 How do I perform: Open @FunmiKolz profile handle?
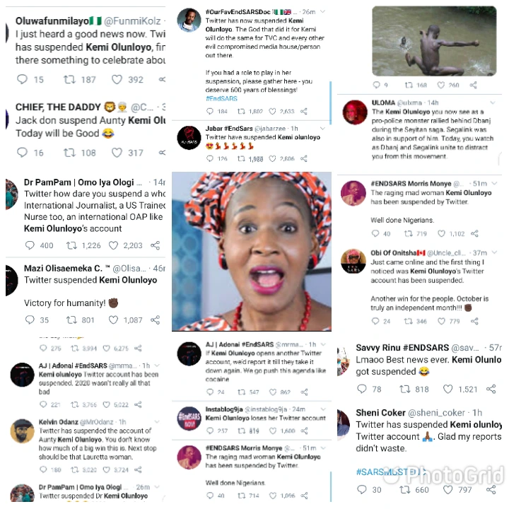[132, 21]
